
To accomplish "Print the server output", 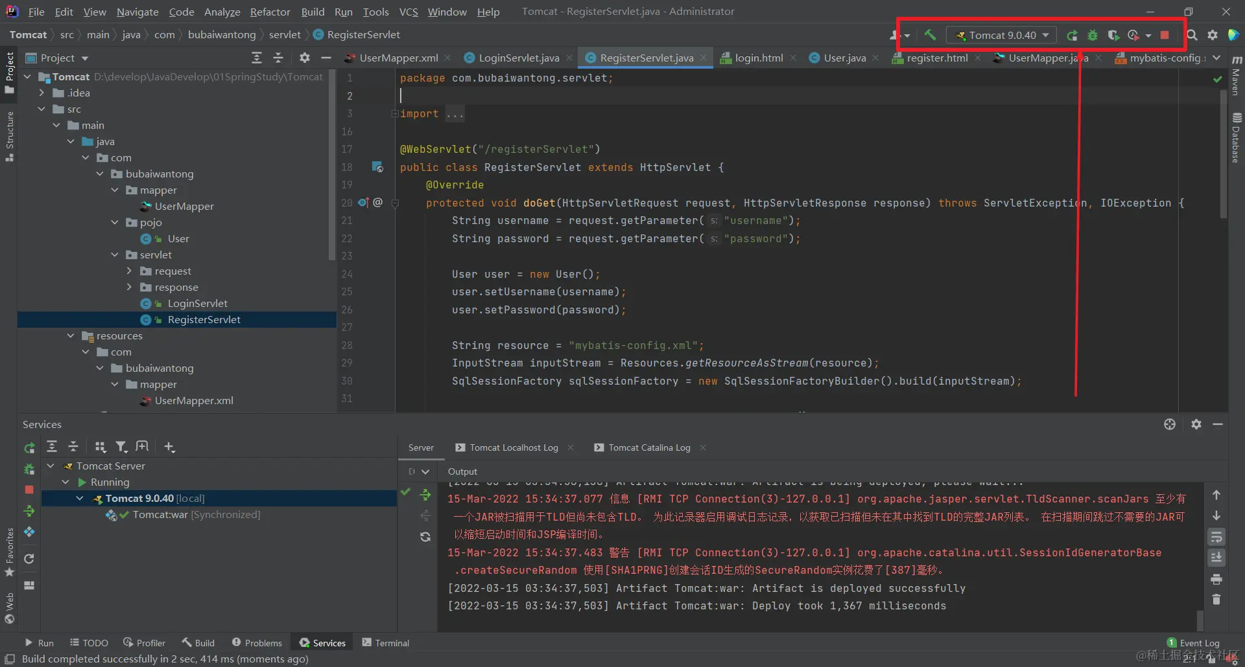I will coord(1216,579).
